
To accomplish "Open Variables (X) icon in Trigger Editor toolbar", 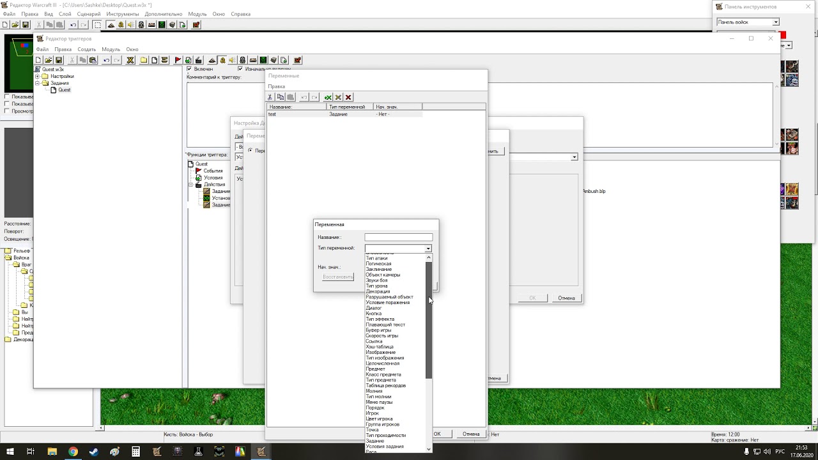I will tap(130, 60).
